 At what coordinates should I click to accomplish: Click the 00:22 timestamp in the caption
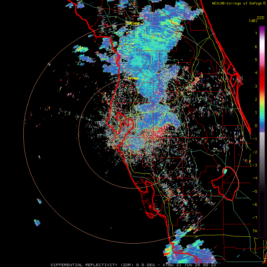(x=209, y=265)
